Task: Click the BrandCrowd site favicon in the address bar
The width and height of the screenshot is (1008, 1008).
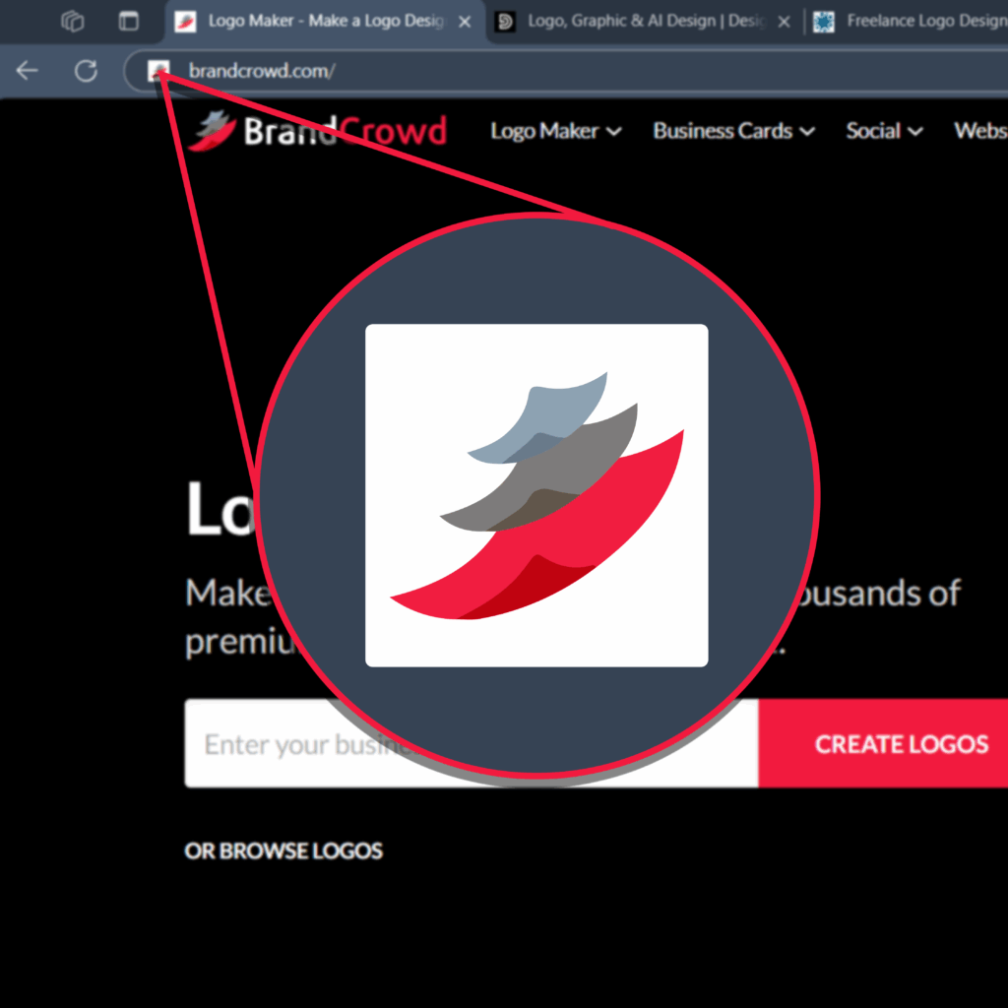Action: click(x=157, y=70)
